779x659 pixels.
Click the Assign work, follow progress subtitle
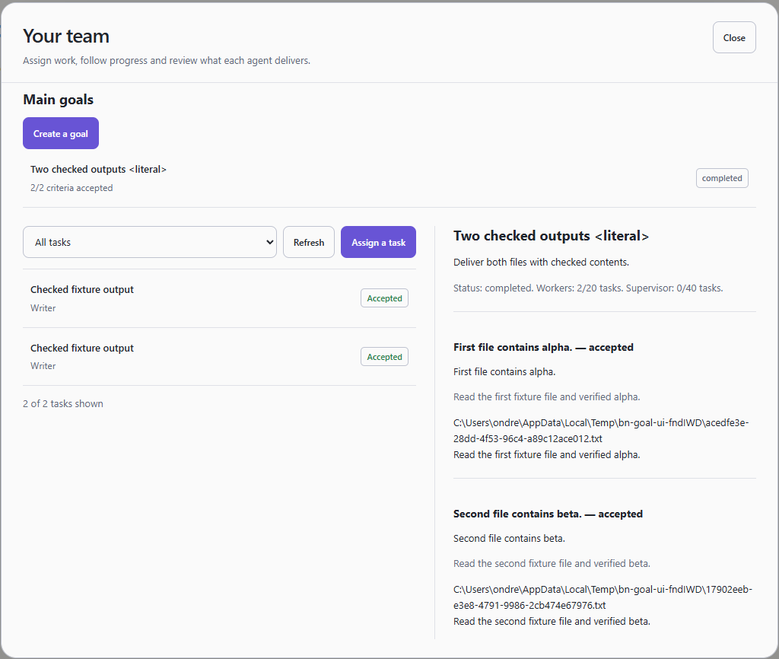pos(167,61)
